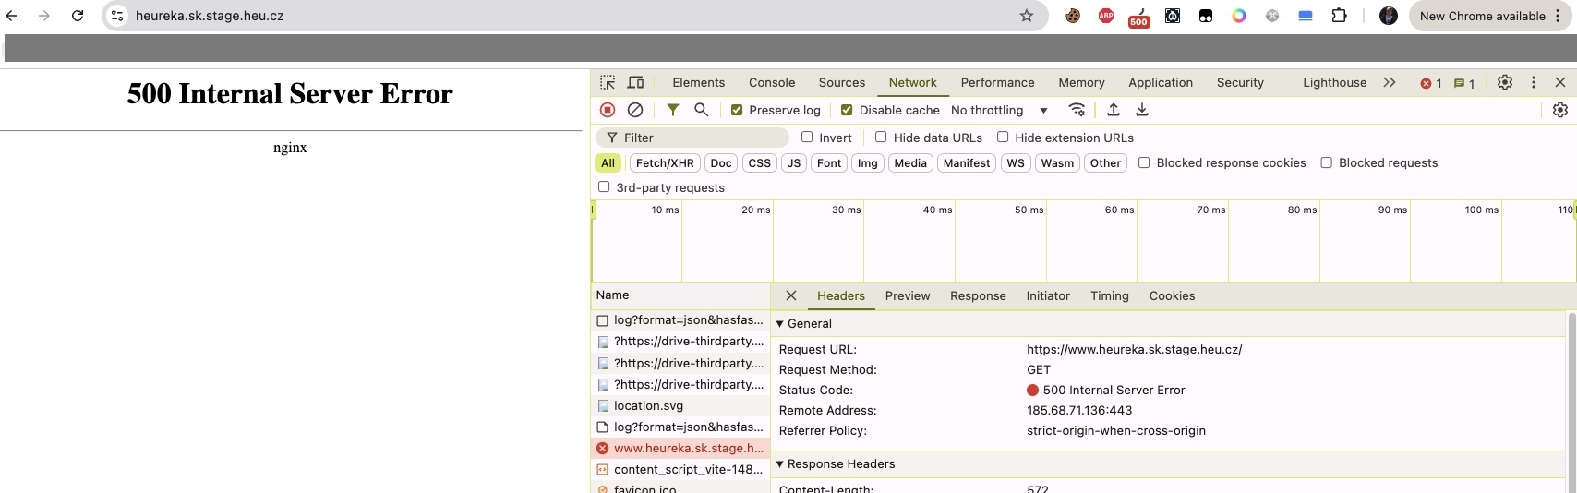The width and height of the screenshot is (1577, 493).
Task: Filter requests by WS type
Action: coord(1016,162)
